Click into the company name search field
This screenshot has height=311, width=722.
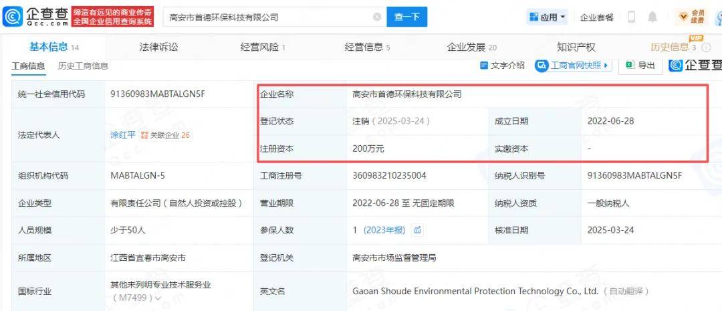click(x=267, y=17)
